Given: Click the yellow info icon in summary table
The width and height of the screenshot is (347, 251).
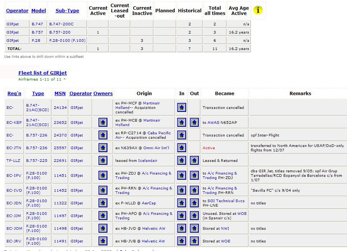Looking at the screenshot, I should [258, 10].
